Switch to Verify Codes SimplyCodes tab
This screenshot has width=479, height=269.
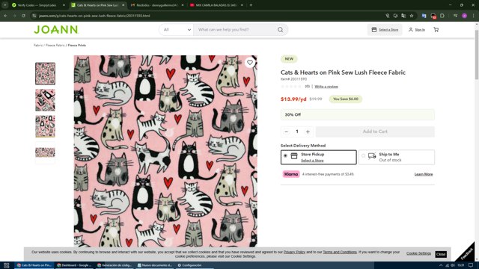point(37,5)
